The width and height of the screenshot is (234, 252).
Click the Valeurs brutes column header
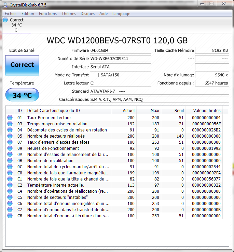204,111
